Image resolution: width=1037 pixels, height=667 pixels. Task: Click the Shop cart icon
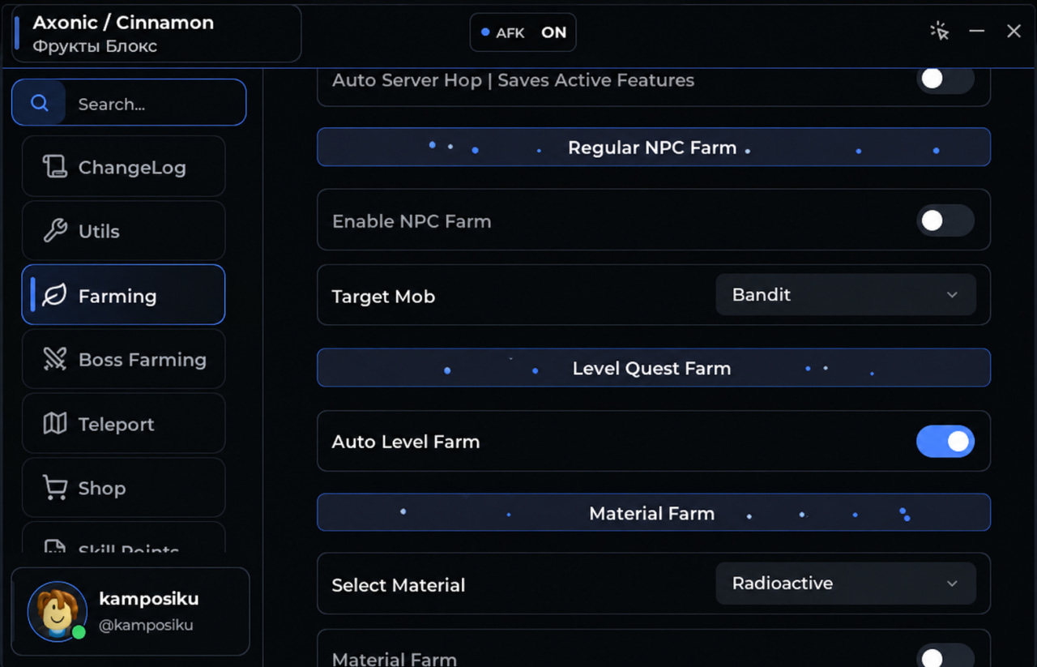pyautogui.click(x=54, y=487)
